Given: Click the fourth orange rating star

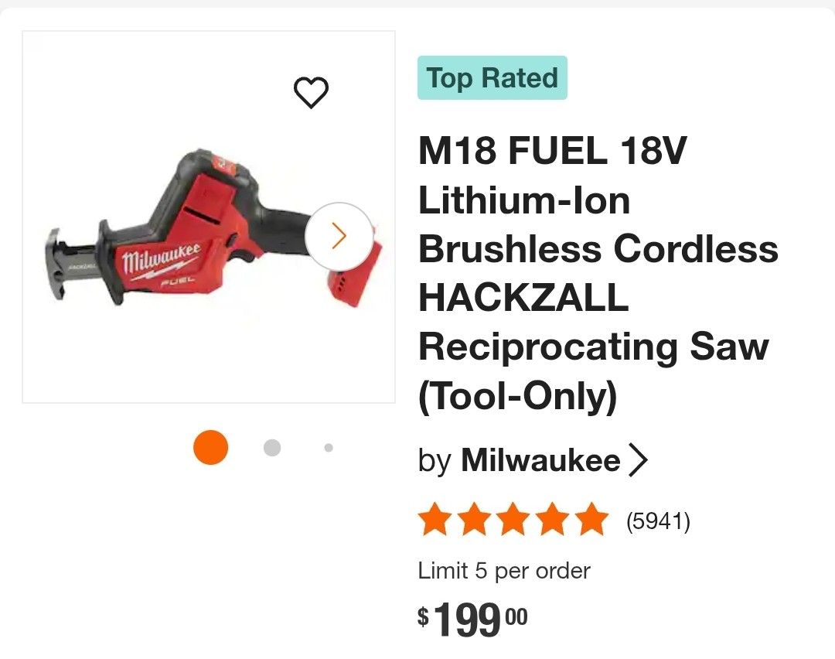Looking at the screenshot, I should pyautogui.click(x=553, y=520).
